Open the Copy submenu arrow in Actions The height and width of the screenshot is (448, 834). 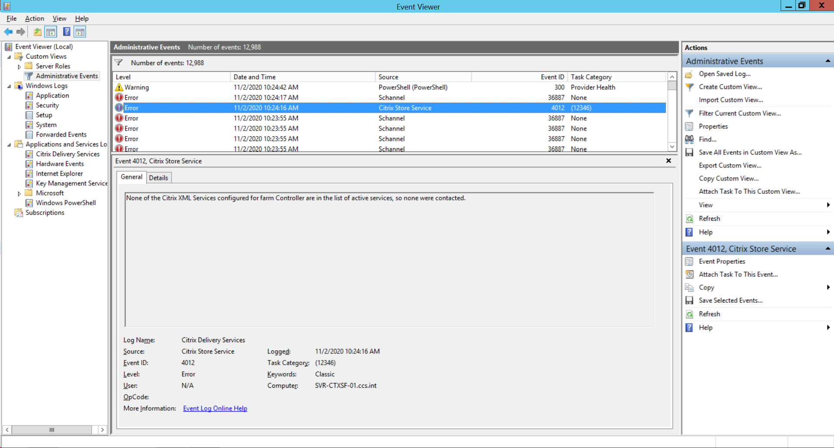pos(828,287)
